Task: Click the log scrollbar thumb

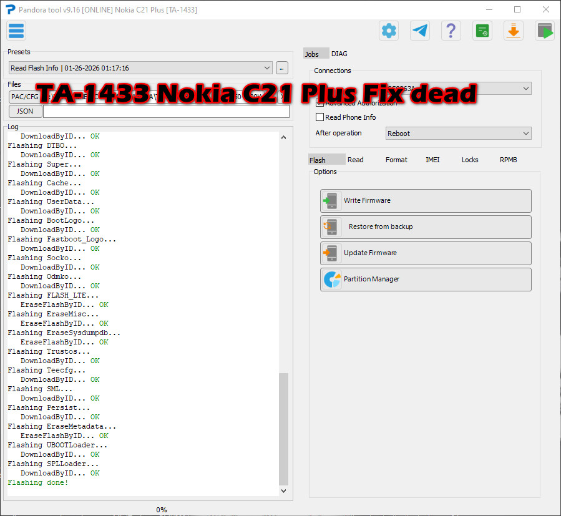Action: (283, 429)
